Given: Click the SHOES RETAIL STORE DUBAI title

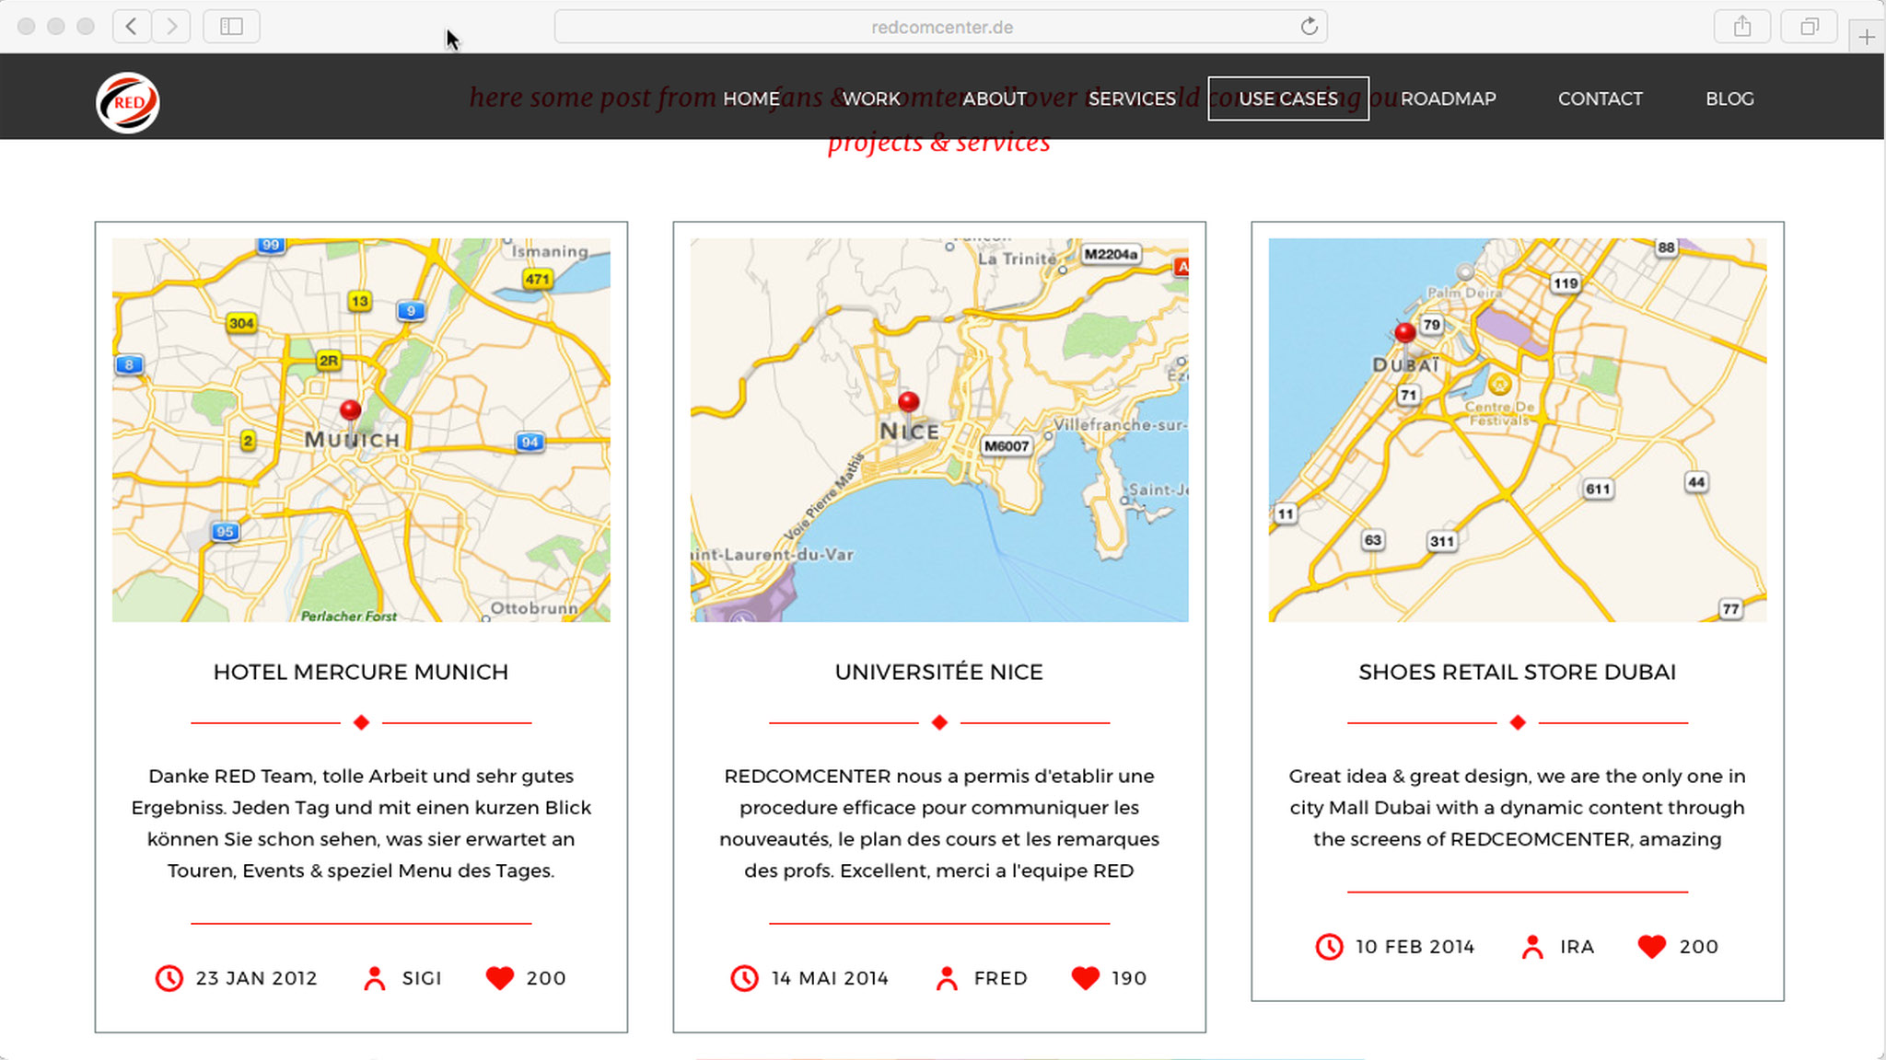Looking at the screenshot, I should [x=1518, y=673].
